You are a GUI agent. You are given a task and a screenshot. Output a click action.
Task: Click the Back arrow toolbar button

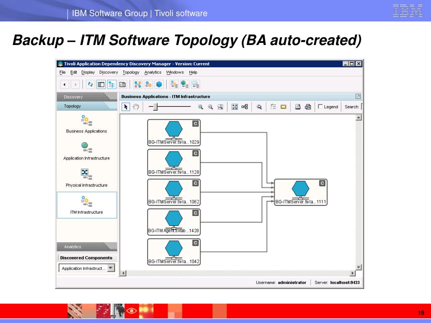pos(64,84)
